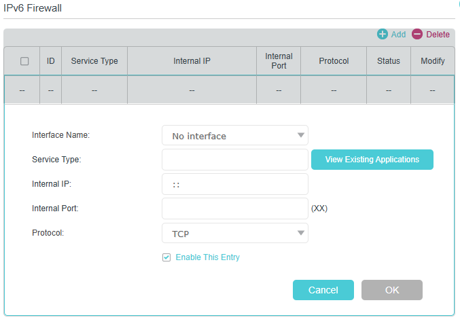
Task: Click the Internal IP input field
Action: (235, 184)
